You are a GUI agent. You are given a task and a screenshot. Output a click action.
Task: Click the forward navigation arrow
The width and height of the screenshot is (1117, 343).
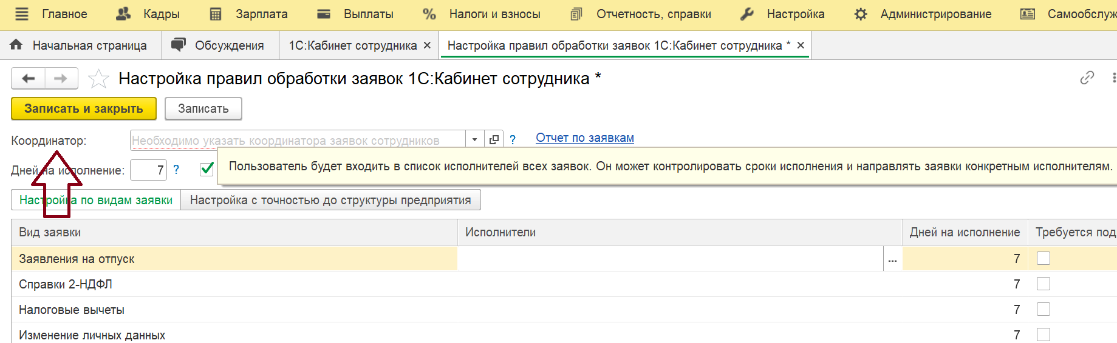click(61, 79)
